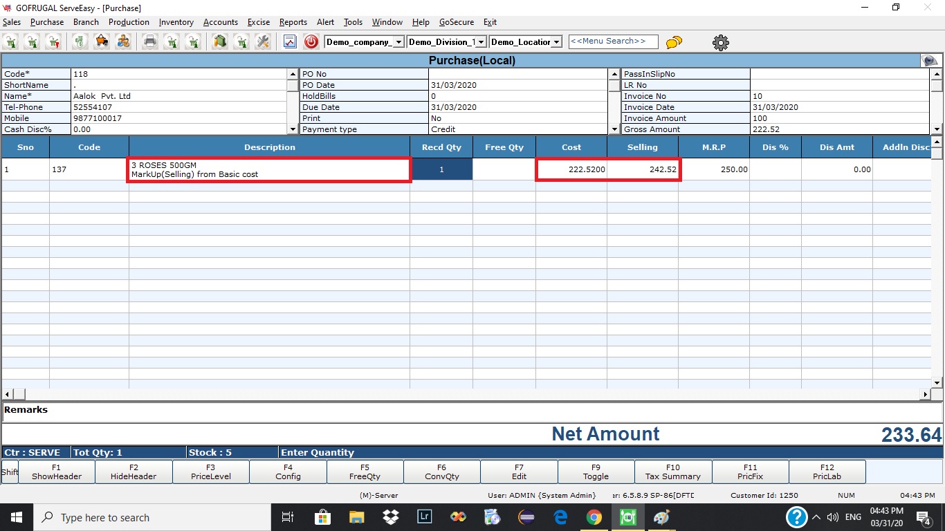
Task: Click the Menu Search input box
Action: [613, 41]
